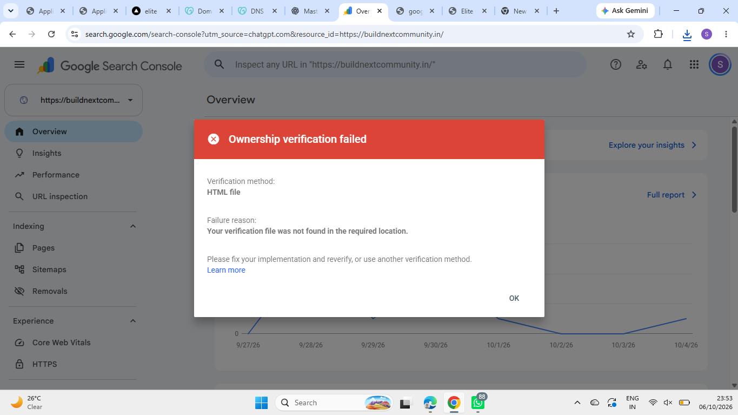
Task: Open the Chrome downloads icon
Action: click(687, 35)
